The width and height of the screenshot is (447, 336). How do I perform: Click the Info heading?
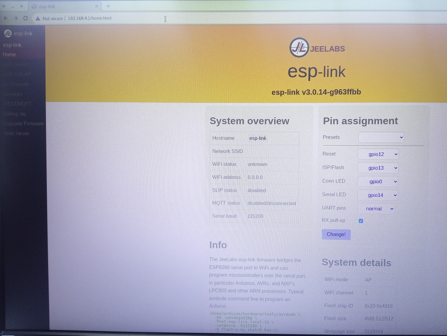[x=218, y=245]
